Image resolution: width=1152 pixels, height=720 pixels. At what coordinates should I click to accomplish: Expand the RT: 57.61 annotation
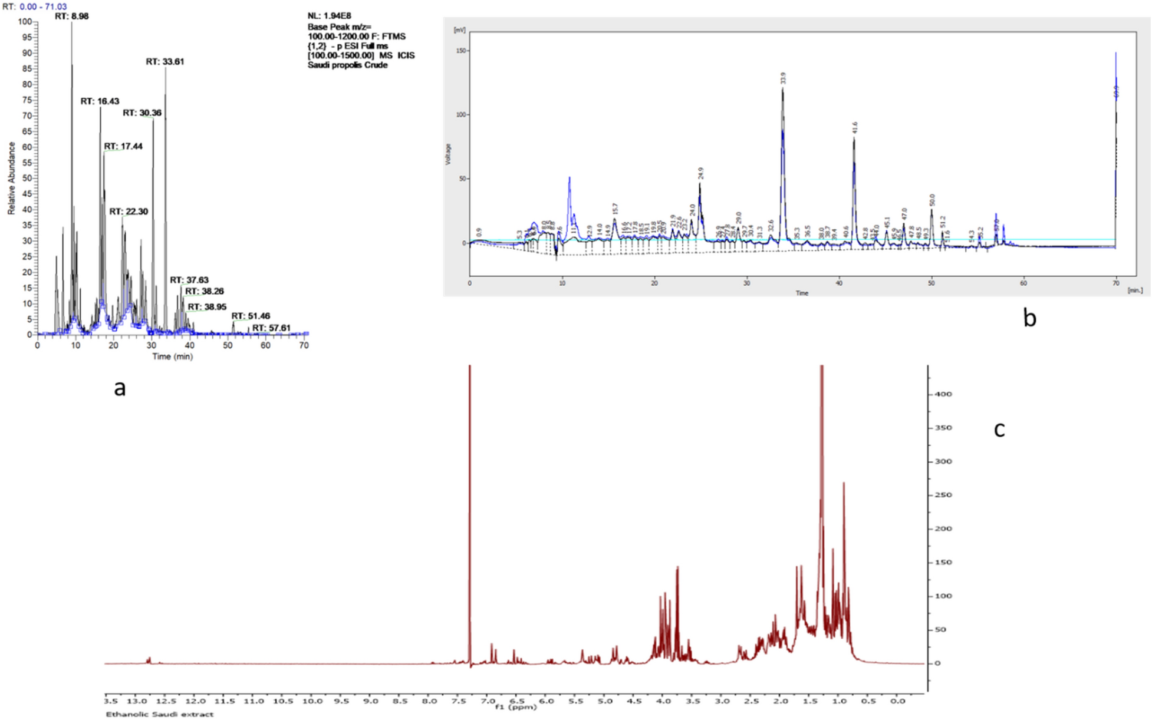click(x=270, y=329)
